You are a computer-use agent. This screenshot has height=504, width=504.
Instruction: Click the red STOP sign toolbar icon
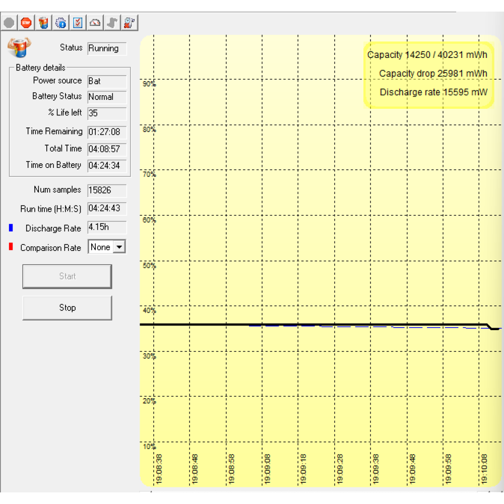click(x=26, y=23)
